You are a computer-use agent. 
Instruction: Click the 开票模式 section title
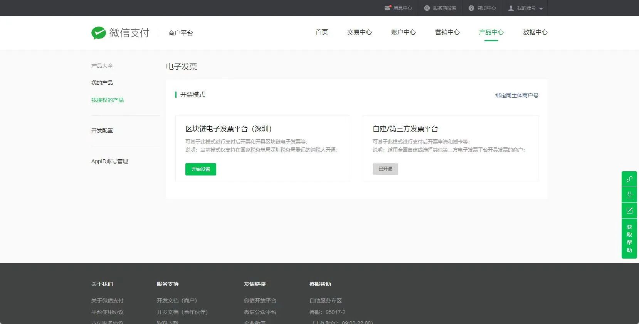pyautogui.click(x=193, y=95)
